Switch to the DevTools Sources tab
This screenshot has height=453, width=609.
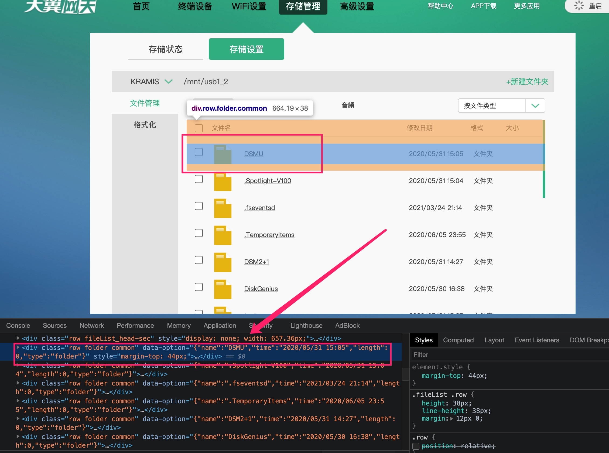pyautogui.click(x=55, y=326)
